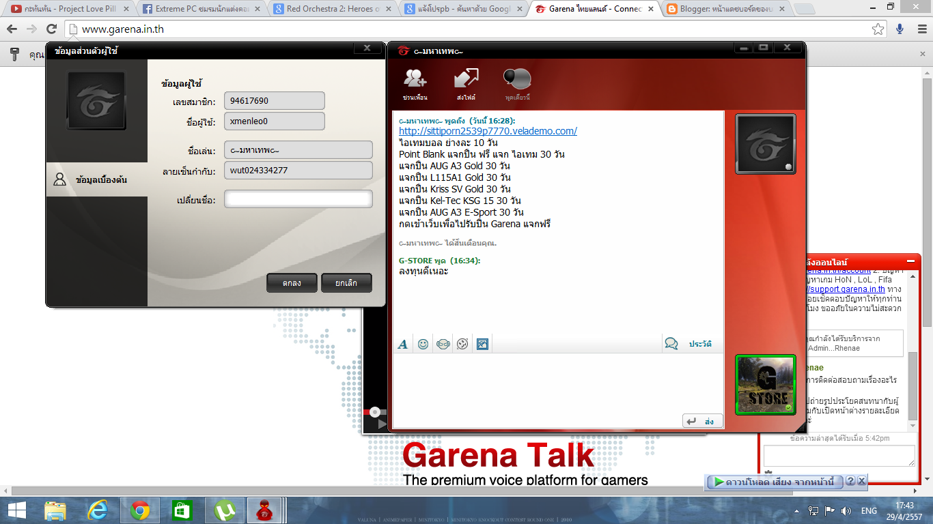The image size is (933, 524).
Task: Open the round dotted-face emoticon set
Action: (x=462, y=345)
